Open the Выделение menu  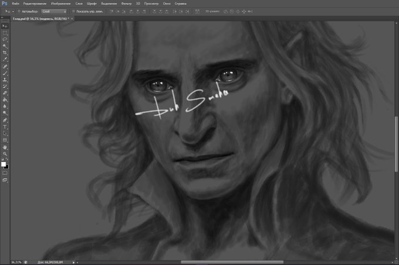coord(109,4)
